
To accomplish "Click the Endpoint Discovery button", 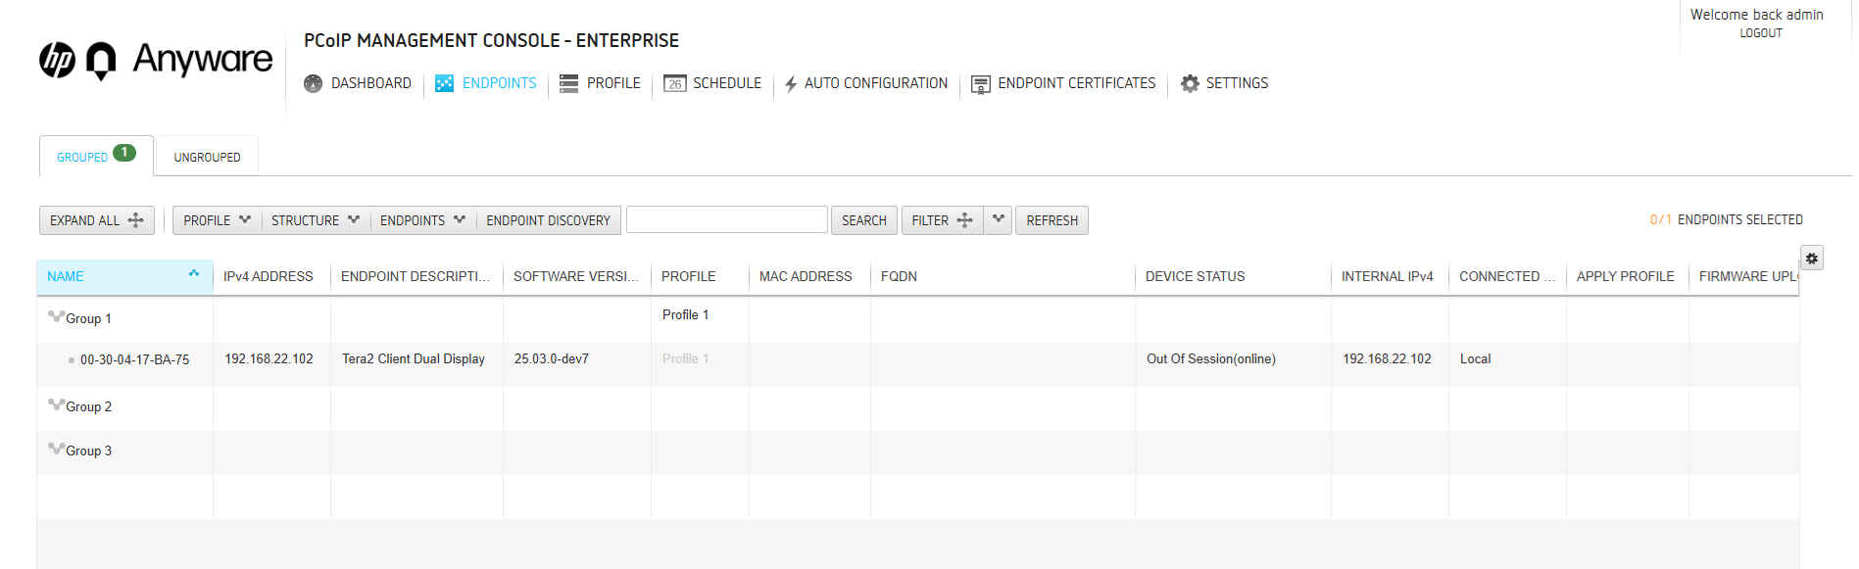I will click(x=548, y=220).
